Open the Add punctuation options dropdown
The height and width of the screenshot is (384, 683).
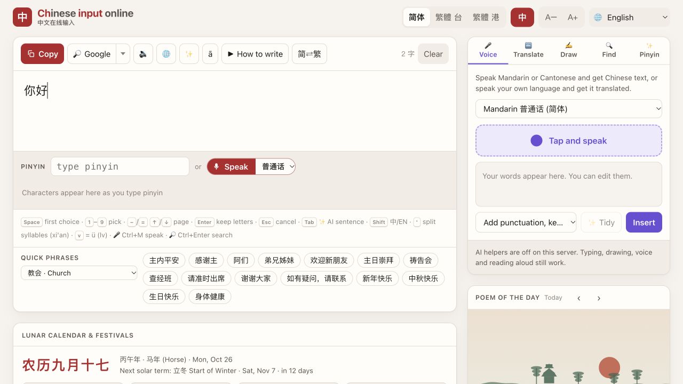[x=526, y=222]
